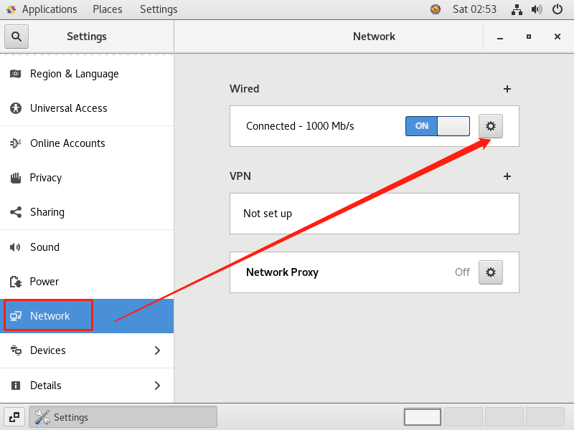Image resolution: width=574 pixels, height=430 pixels.
Task: Close the Settings window
Action: pyautogui.click(x=557, y=37)
